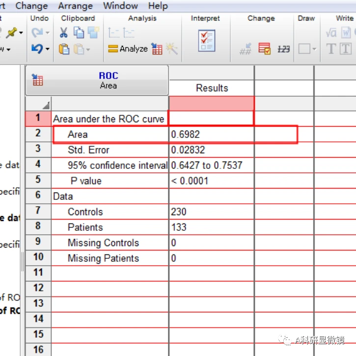Image resolution: width=356 pixels, height=356 pixels.
Task: Click the ROC Area table header
Action: (x=97, y=80)
